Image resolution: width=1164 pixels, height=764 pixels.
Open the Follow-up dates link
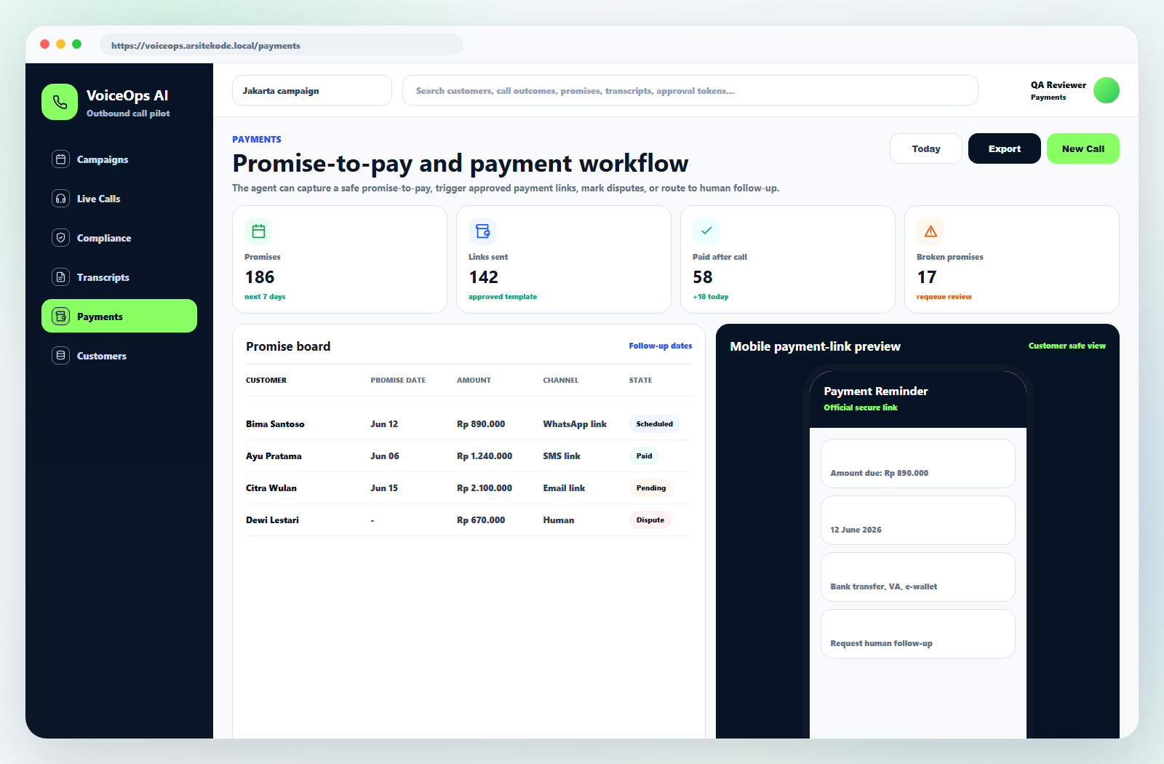[x=661, y=346]
